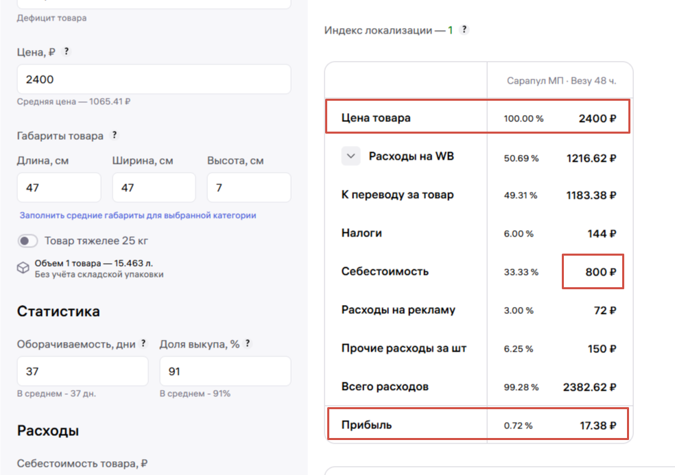Click the help icon after Индекс локализации
This screenshot has width=675, height=475.
(464, 29)
